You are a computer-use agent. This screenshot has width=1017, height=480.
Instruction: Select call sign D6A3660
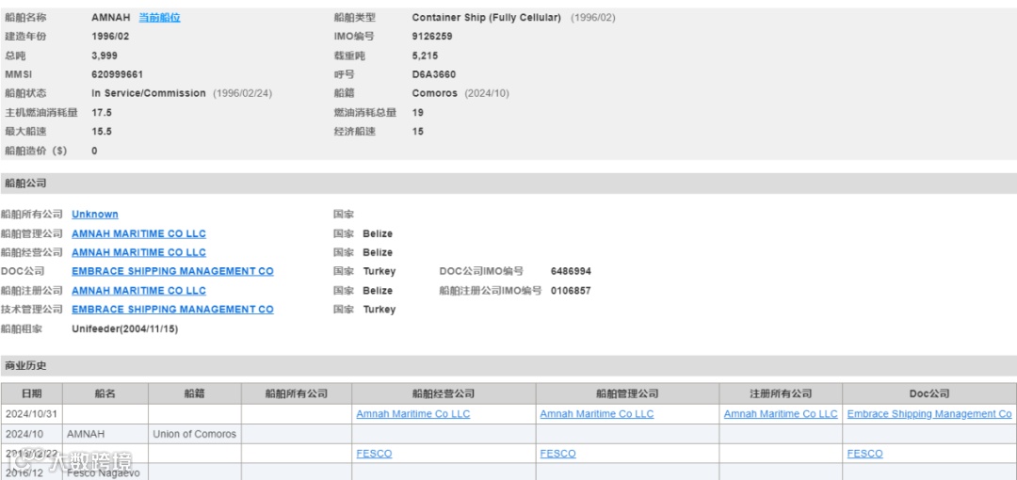(x=434, y=74)
